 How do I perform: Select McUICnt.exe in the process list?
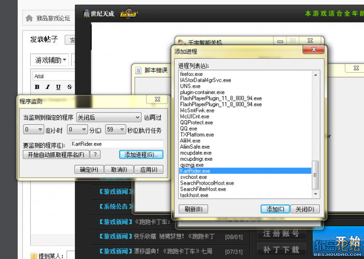(x=245, y=116)
